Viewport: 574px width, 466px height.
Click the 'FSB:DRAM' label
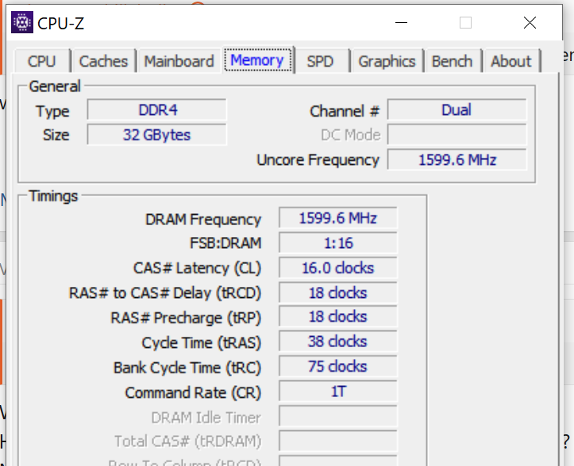[225, 243]
